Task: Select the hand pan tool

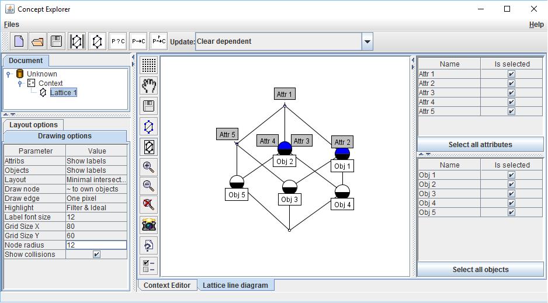Action: coord(149,85)
